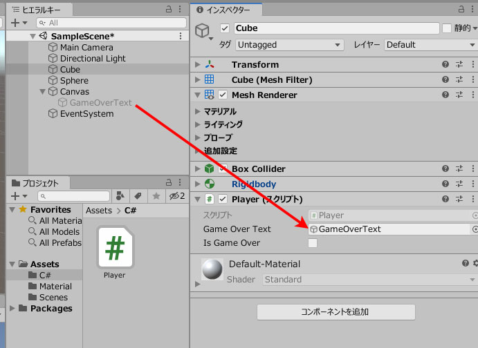This screenshot has height=348, width=478.
Task: Open SampleScene three-dot options menu
Action: coord(181,36)
